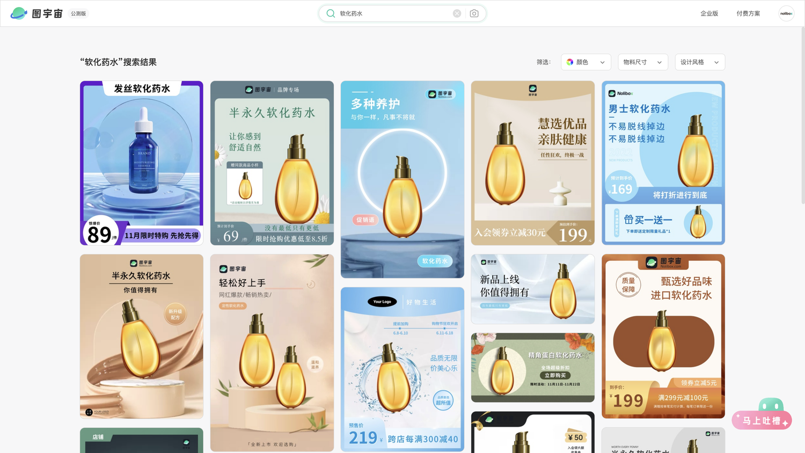Clear the search text with the X icon
The image size is (805, 453).
457,13
